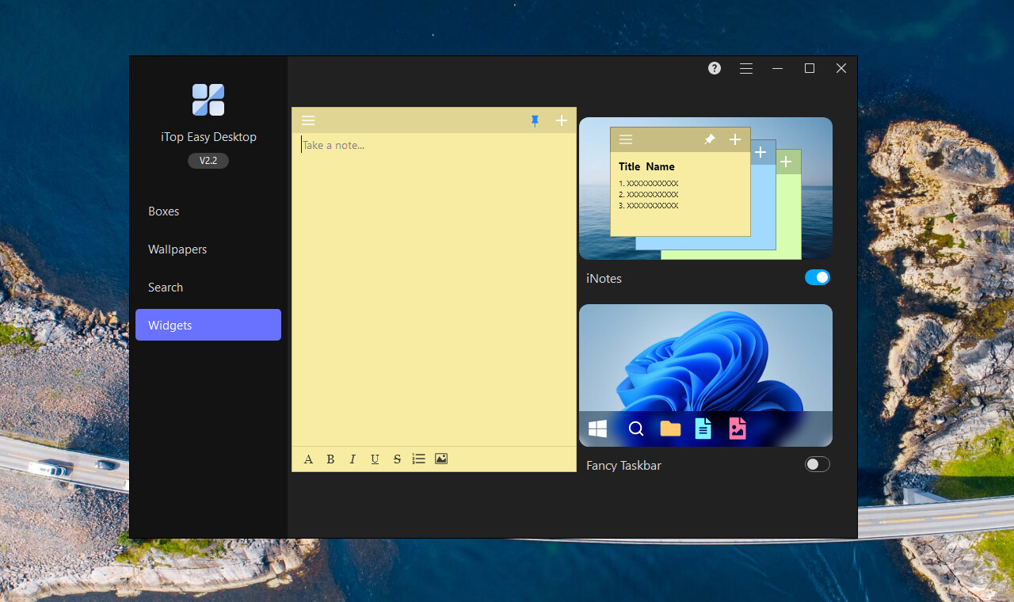Image resolution: width=1014 pixels, height=602 pixels.
Task: Apply italic formatting in the note
Action: pyautogui.click(x=353, y=459)
